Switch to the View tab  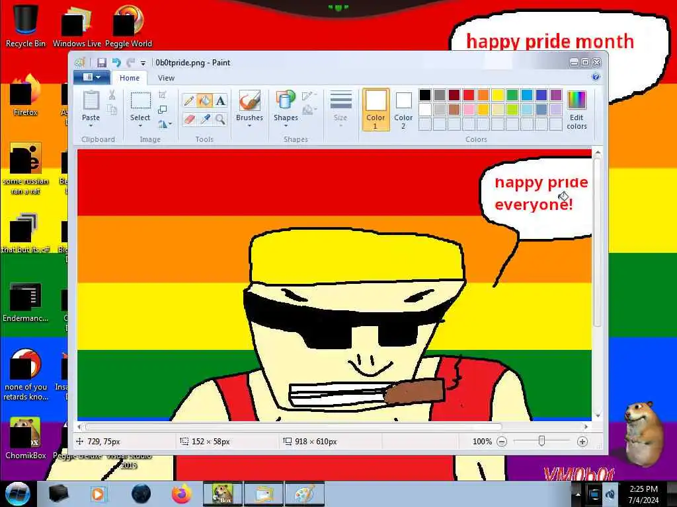pyautogui.click(x=166, y=78)
